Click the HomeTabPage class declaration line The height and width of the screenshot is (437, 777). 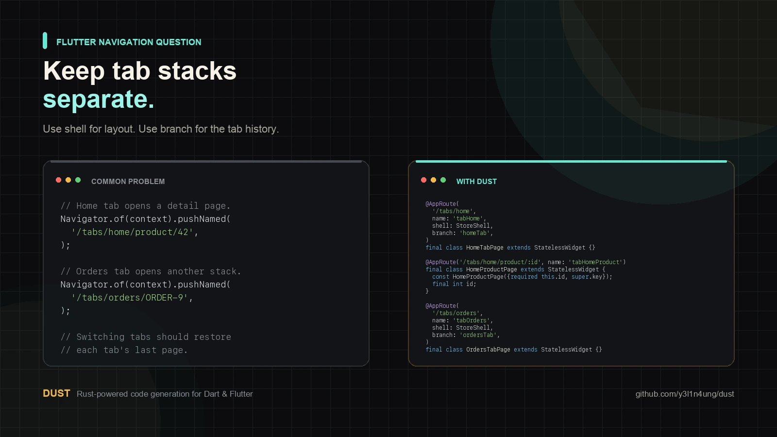coord(510,248)
